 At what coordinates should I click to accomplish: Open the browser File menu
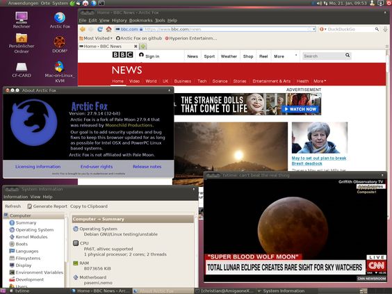[x=83, y=20]
